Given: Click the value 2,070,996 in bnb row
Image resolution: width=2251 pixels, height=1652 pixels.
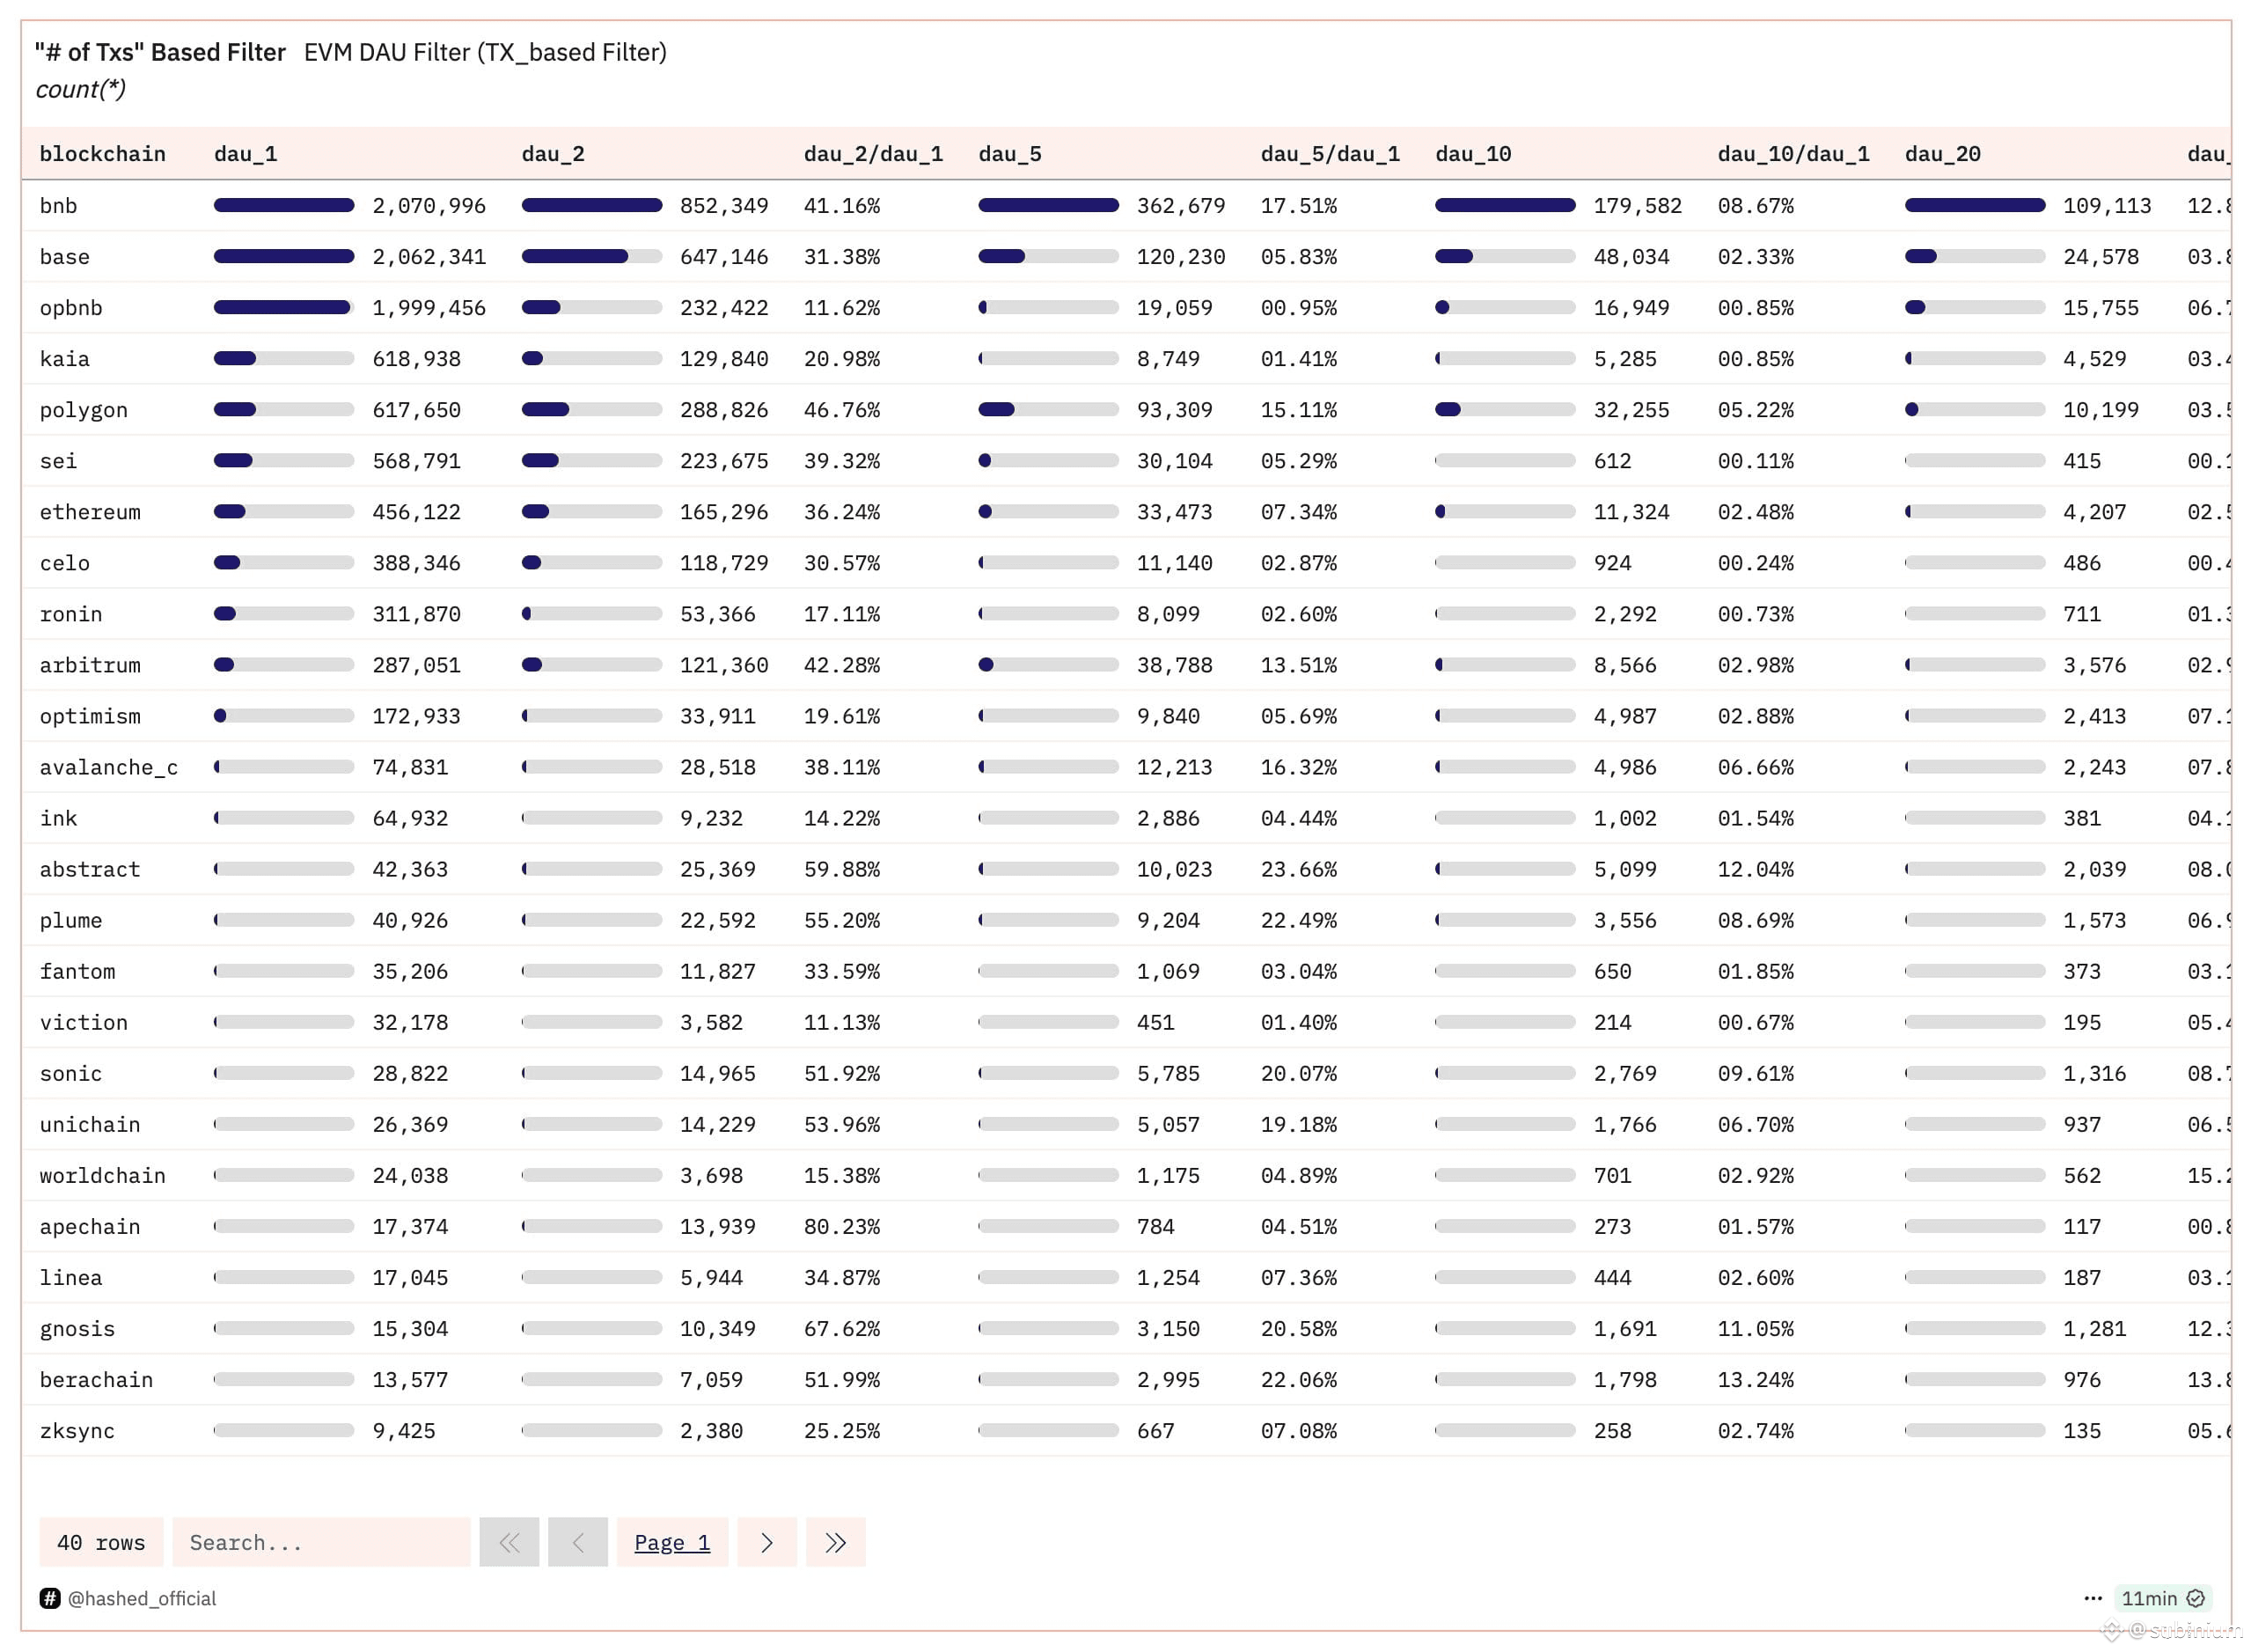Looking at the screenshot, I should (x=429, y=205).
